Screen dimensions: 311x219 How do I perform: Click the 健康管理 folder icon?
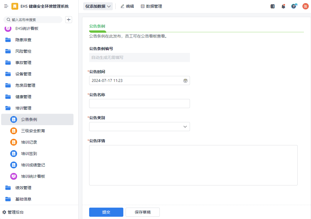click(x=8, y=97)
